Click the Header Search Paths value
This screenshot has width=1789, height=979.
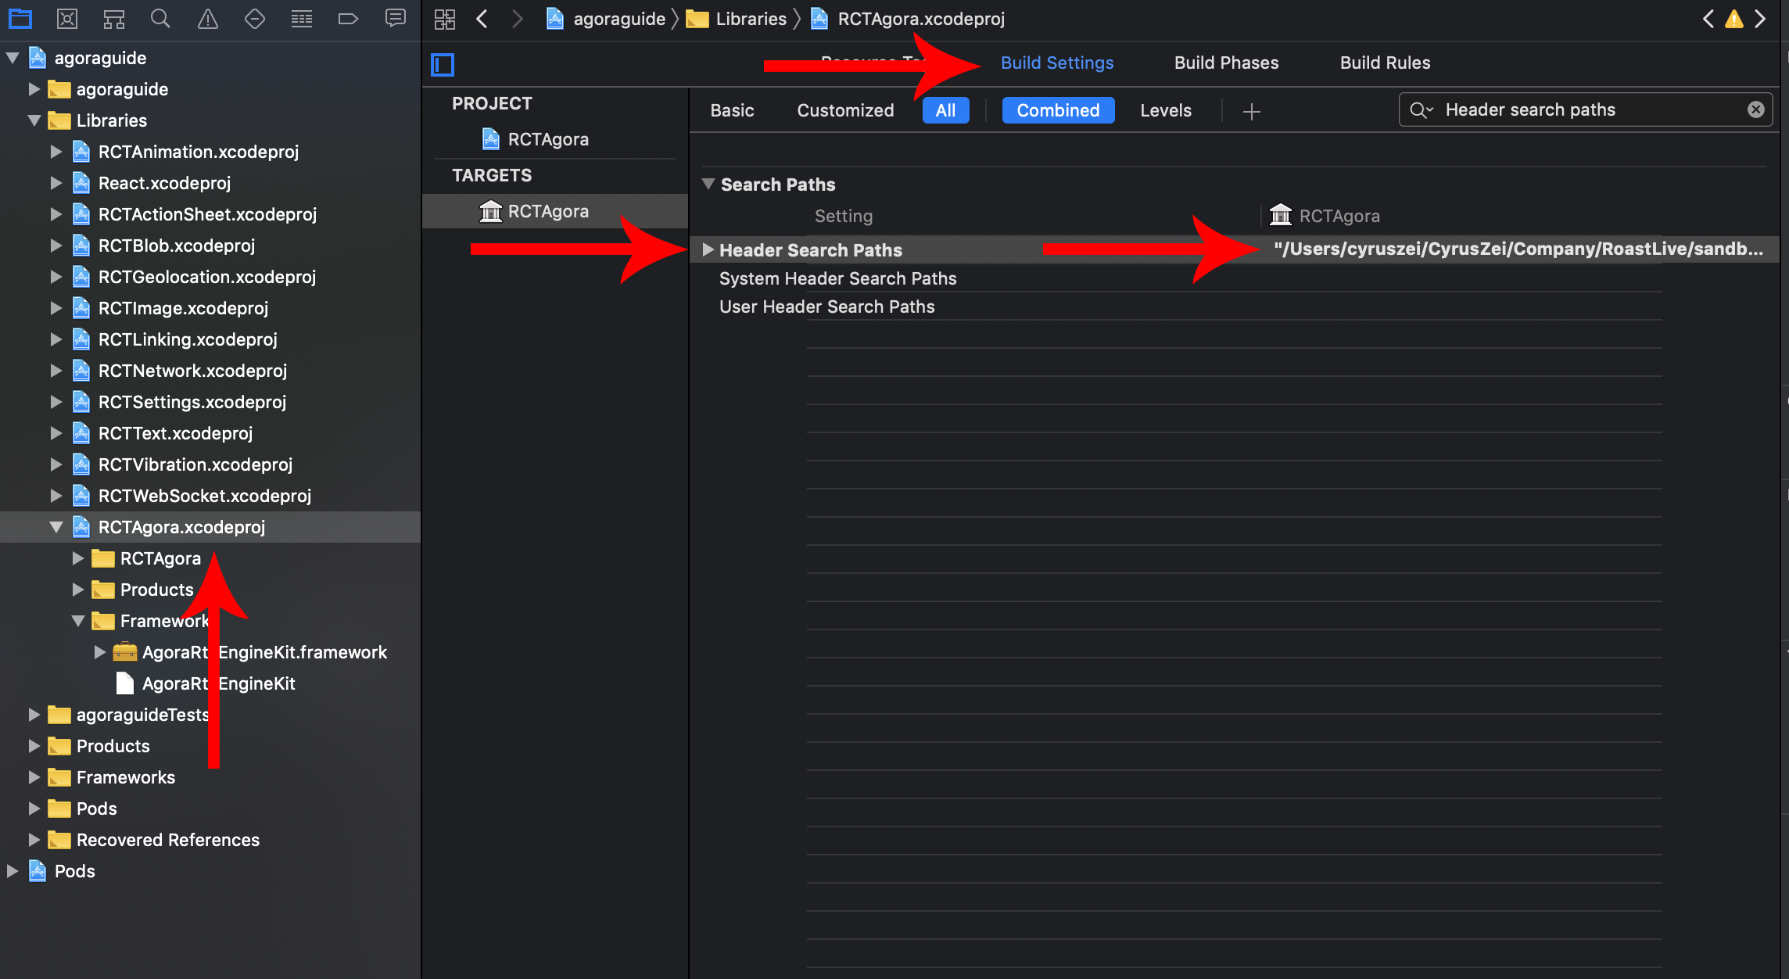pos(1518,249)
